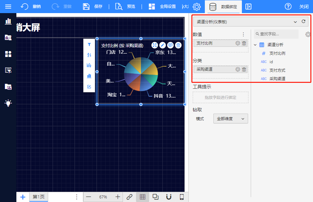Click the 保存 button
This screenshot has height=202, width=313.
click(93, 7)
